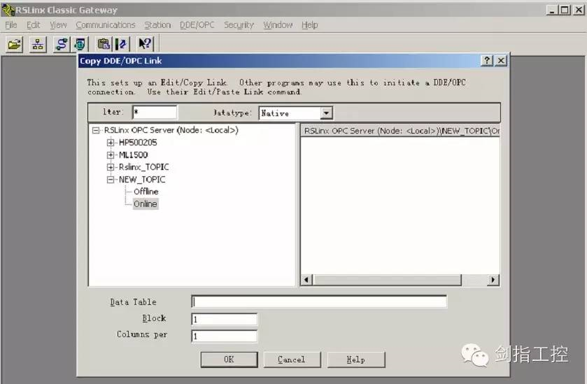Close the Copy DDE/OPC Link dialog
The image size is (587, 384).
[501, 60]
